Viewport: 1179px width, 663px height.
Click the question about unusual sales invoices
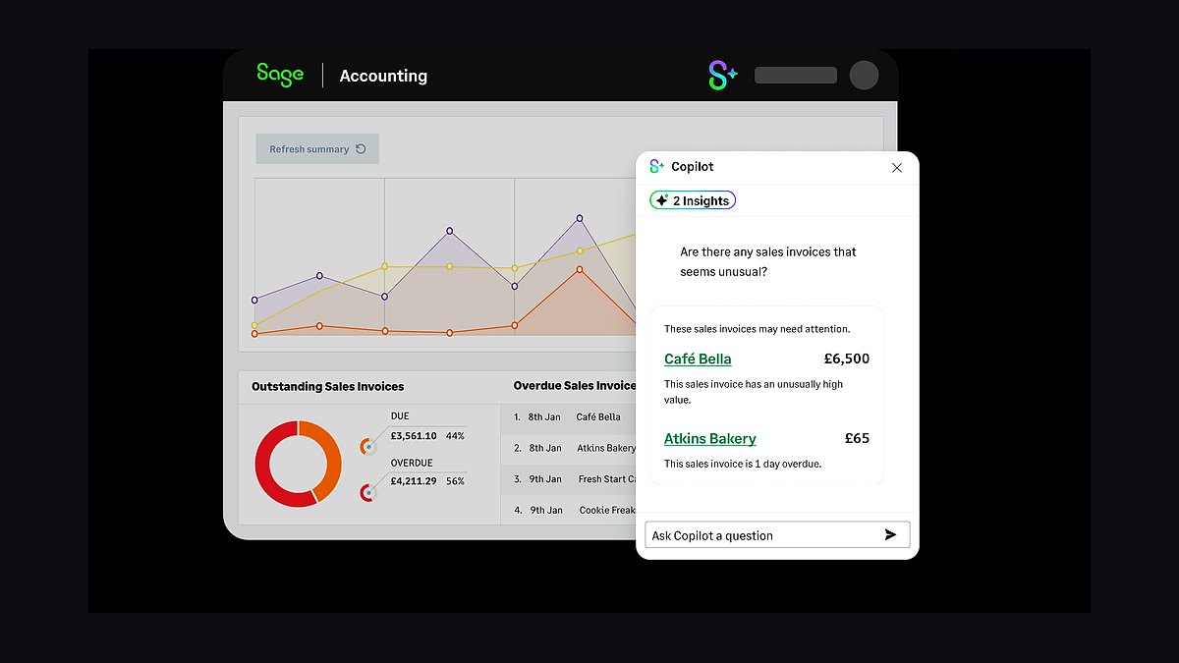click(x=768, y=261)
